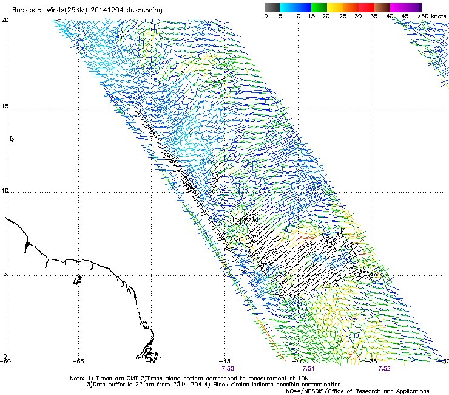Click the green 15-20 knots legend segment

319,7
